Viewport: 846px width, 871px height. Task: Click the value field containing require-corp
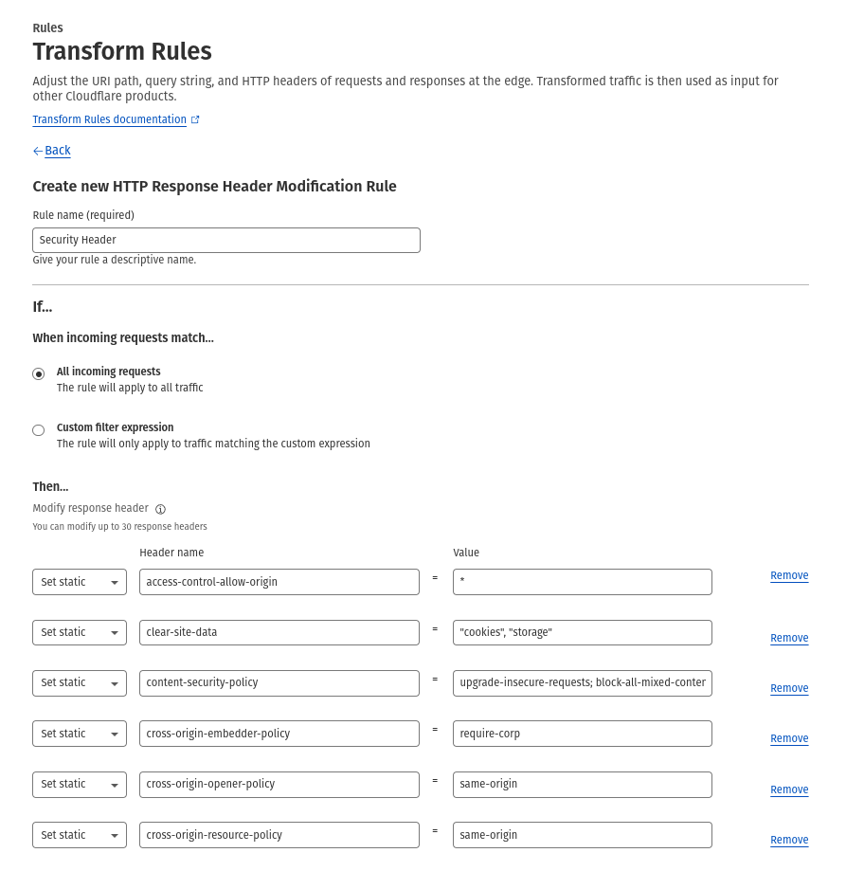pyautogui.click(x=582, y=734)
